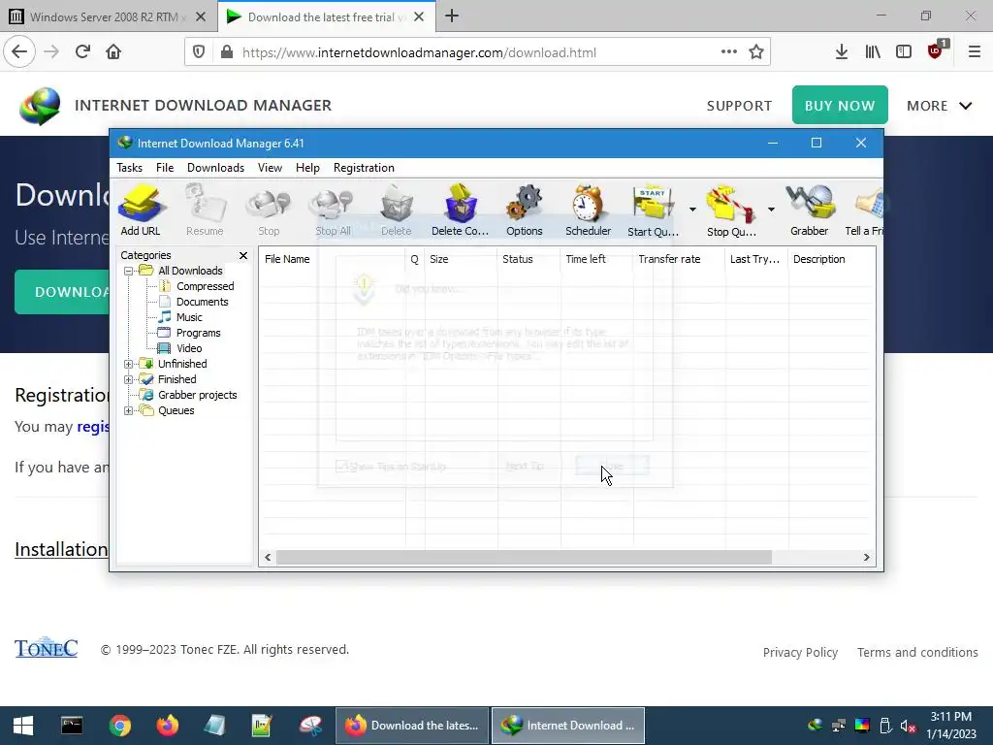Viewport: 993px width, 745px height.
Task: Open Firefox library icon
Action: pos(873,52)
